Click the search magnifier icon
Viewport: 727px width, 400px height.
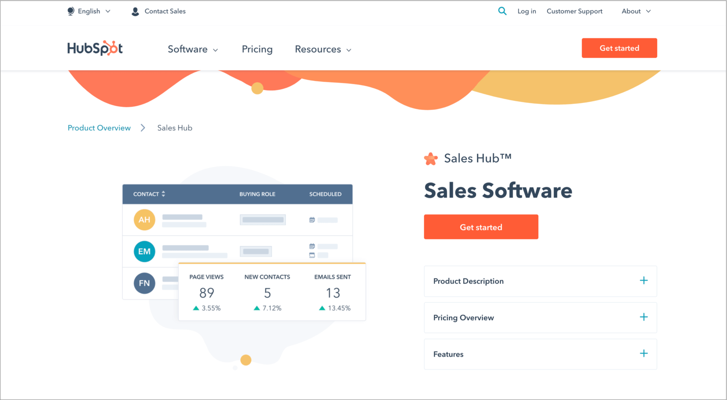tap(502, 11)
